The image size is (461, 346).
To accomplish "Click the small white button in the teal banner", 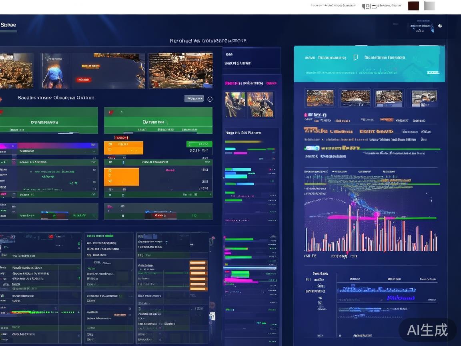I will tap(433, 72).
